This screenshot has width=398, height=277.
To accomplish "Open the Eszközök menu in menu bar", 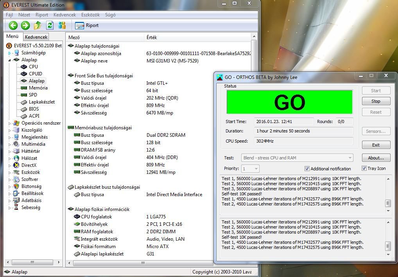I will point(90,15).
